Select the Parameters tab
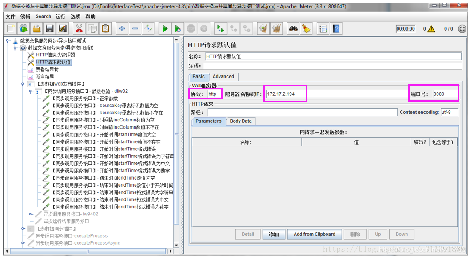 (208, 121)
